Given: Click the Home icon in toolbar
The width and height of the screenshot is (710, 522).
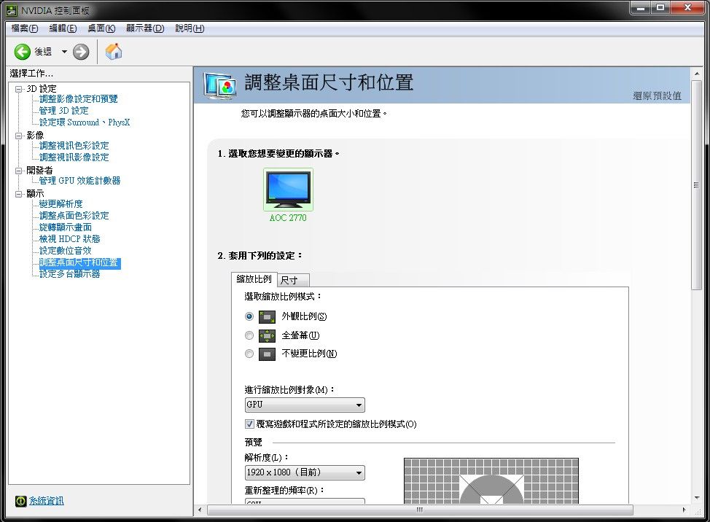Looking at the screenshot, I should click(x=114, y=51).
